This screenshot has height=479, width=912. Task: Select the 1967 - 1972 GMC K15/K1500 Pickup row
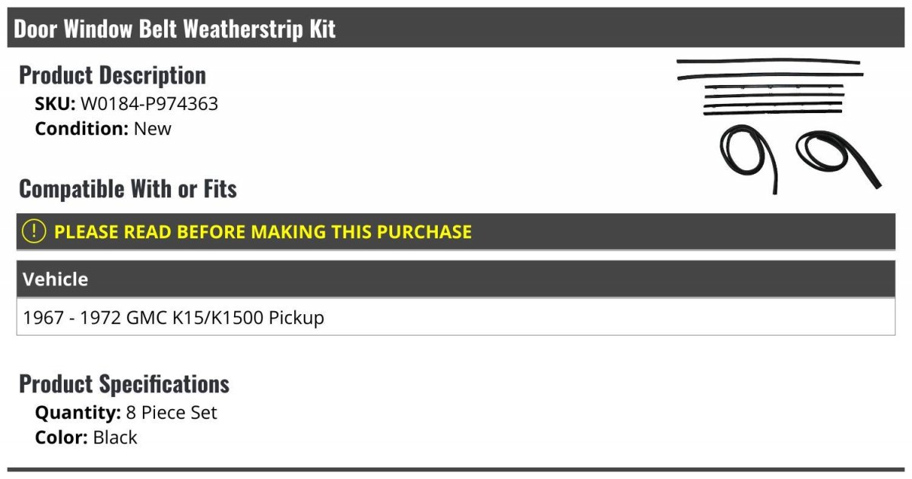click(456, 317)
